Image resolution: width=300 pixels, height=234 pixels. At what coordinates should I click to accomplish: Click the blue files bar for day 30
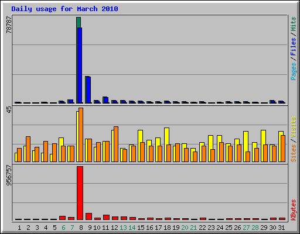pos(273,102)
